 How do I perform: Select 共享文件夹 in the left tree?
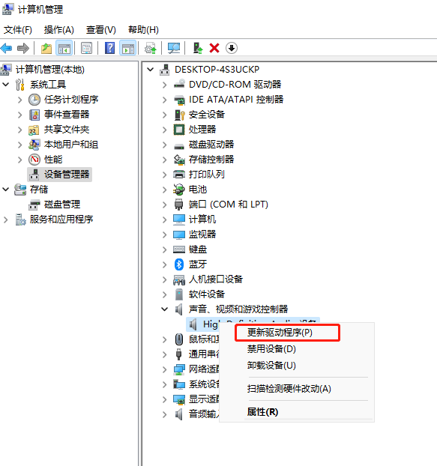coord(67,130)
